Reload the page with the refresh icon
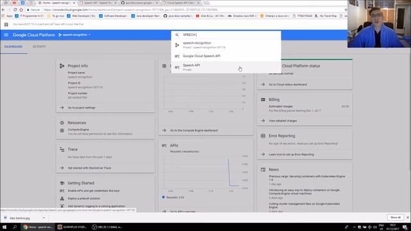The height and width of the screenshot is (231, 411). click(15, 10)
